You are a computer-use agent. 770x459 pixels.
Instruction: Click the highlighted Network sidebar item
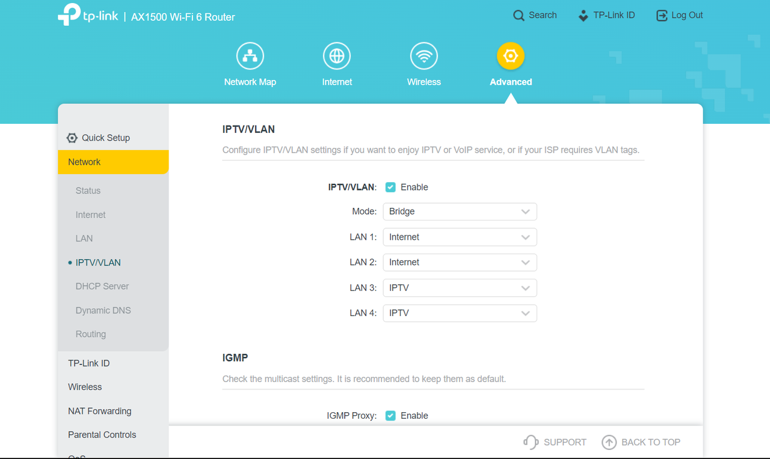pyautogui.click(x=84, y=162)
